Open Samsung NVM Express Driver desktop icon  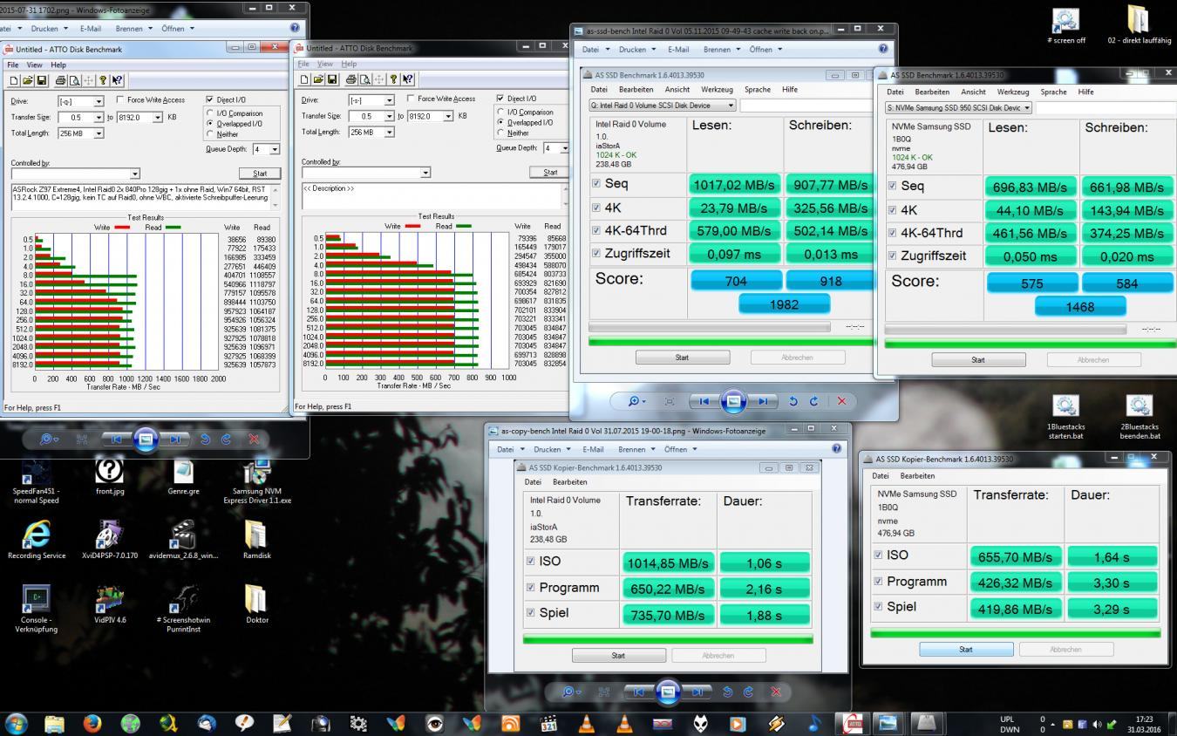[257, 481]
